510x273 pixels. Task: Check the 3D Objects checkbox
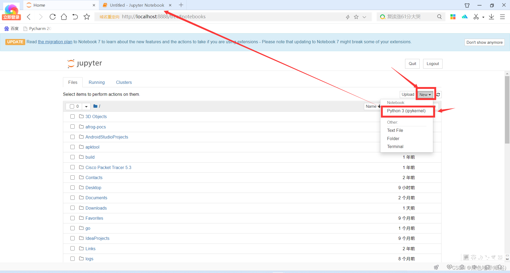click(73, 116)
